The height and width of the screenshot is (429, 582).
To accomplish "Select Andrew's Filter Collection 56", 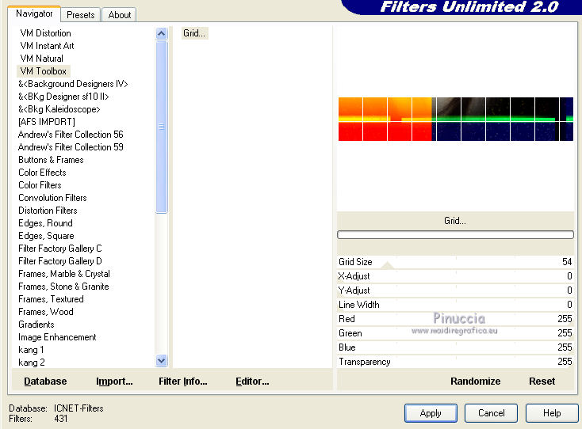I will tap(71, 134).
